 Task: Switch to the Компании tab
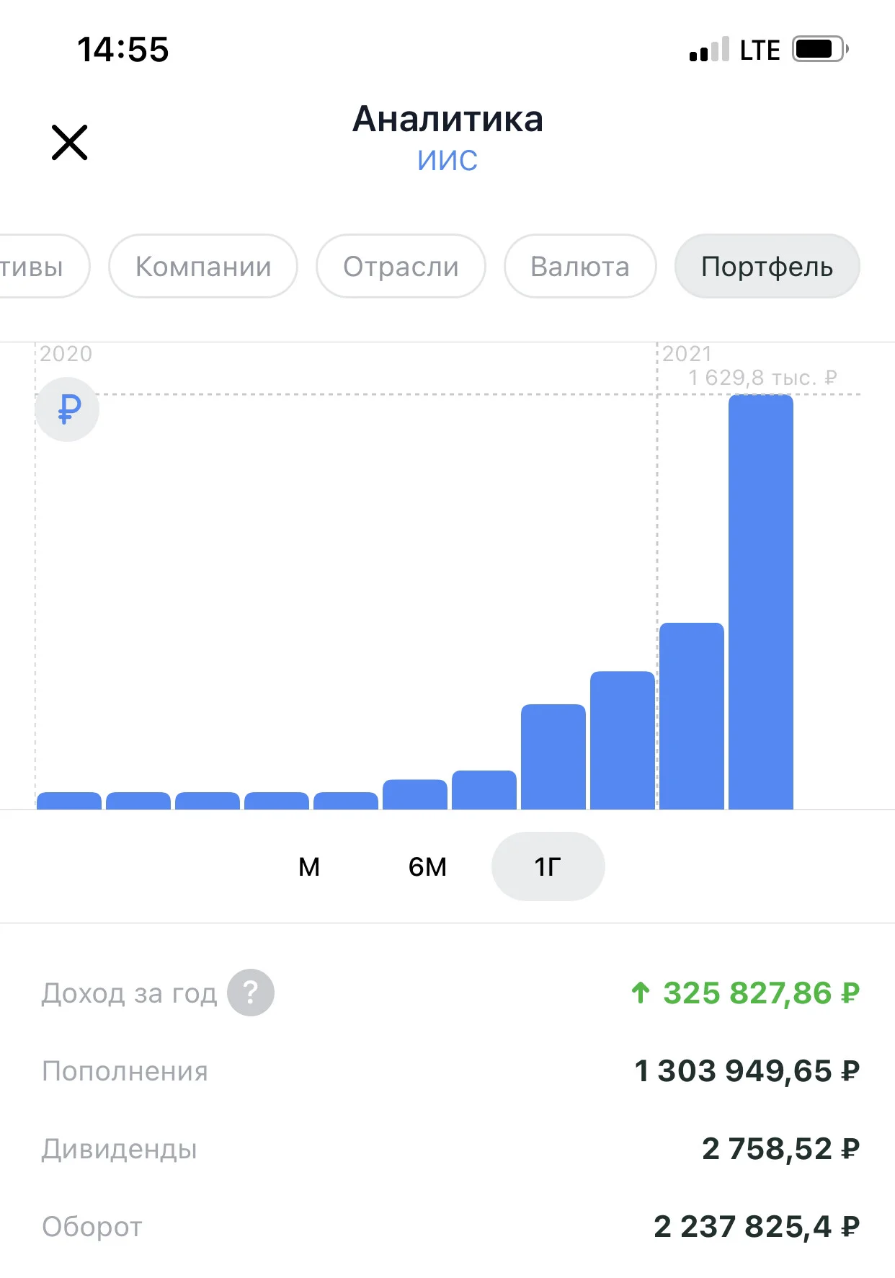pos(203,266)
